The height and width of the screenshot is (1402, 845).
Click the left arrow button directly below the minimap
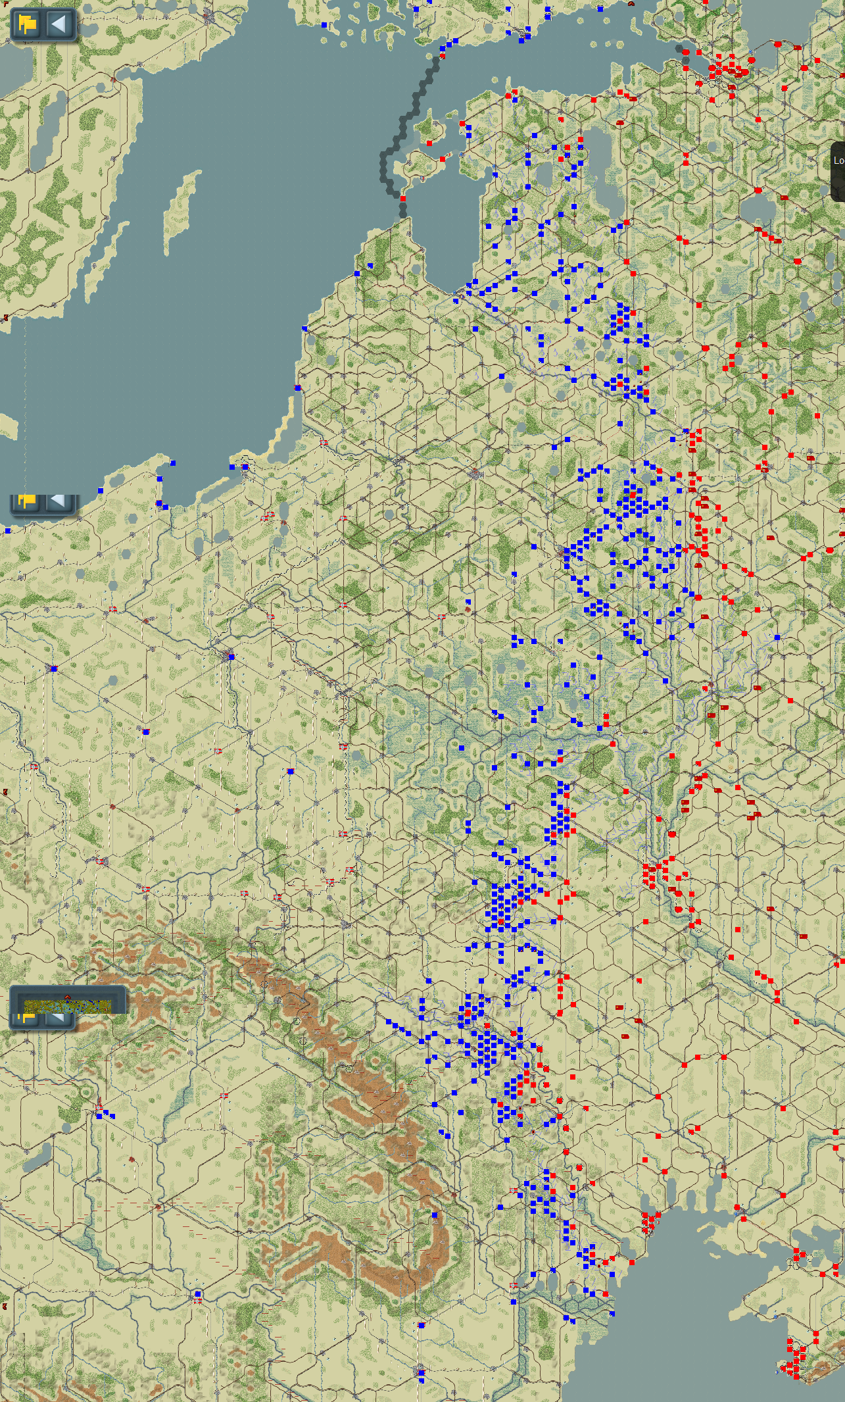click(59, 1019)
